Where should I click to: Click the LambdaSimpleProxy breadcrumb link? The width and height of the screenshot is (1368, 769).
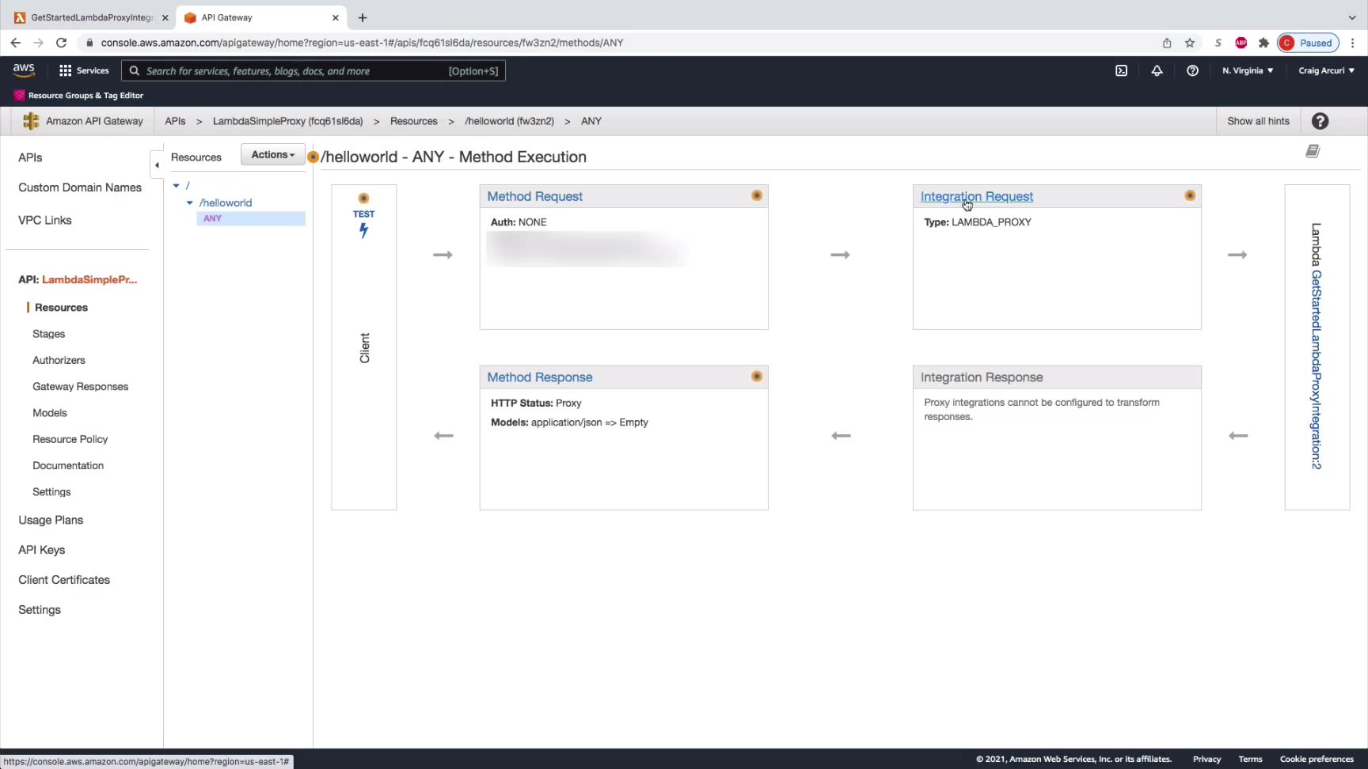pyautogui.click(x=287, y=121)
